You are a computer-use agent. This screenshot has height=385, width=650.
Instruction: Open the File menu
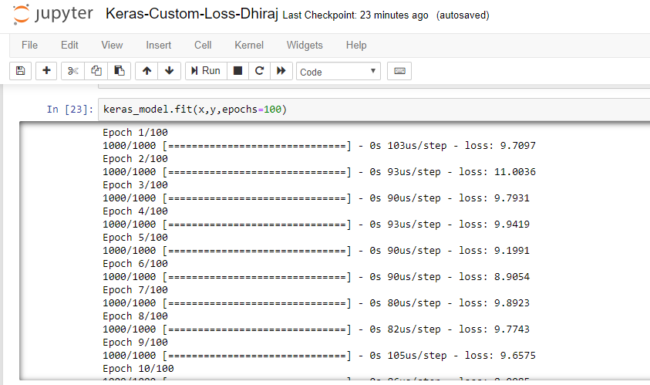tap(29, 46)
